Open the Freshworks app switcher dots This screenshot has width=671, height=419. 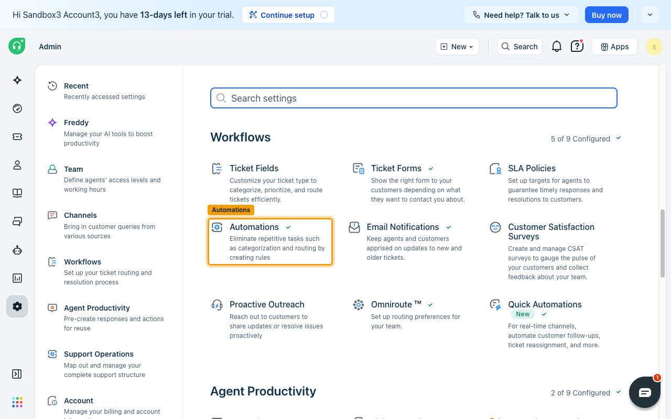17,402
